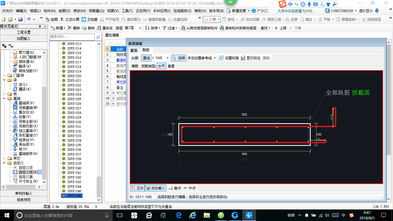Expand the 门窗洞 tree folder

[5, 75]
